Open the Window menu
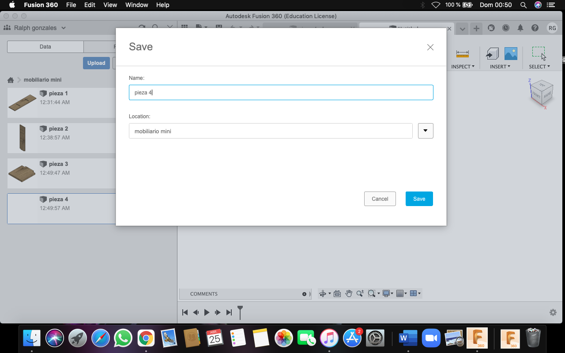This screenshot has width=565, height=353. [137, 5]
